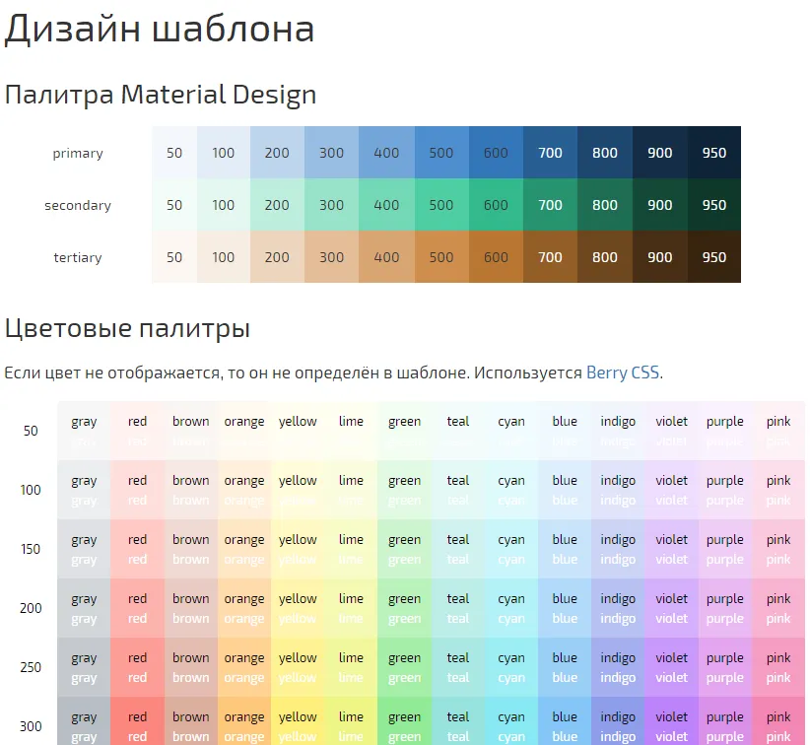Select the primary 50 swatch
810x745 pixels.
pyautogui.click(x=174, y=153)
